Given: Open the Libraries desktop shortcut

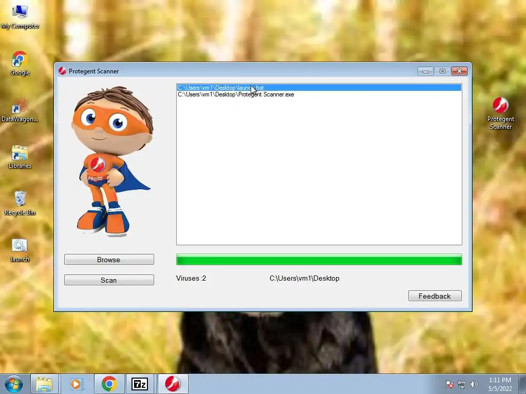Looking at the screenshot, I should point(20,157).
